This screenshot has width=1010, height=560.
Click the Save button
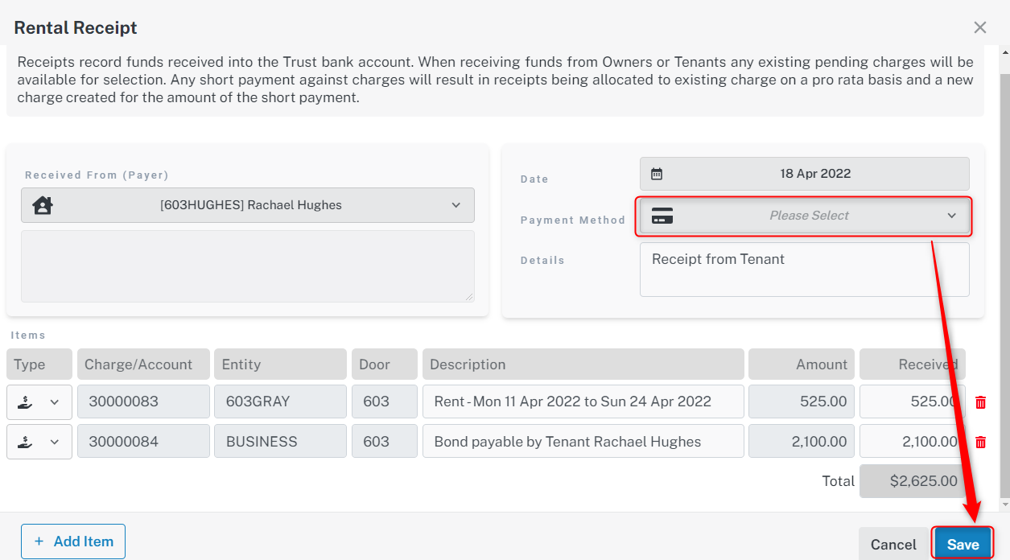(963, 545)
